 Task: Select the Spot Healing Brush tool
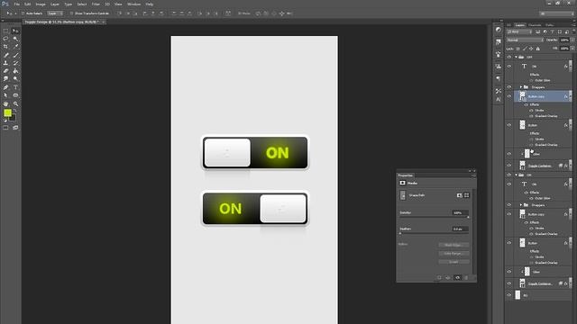6,55
